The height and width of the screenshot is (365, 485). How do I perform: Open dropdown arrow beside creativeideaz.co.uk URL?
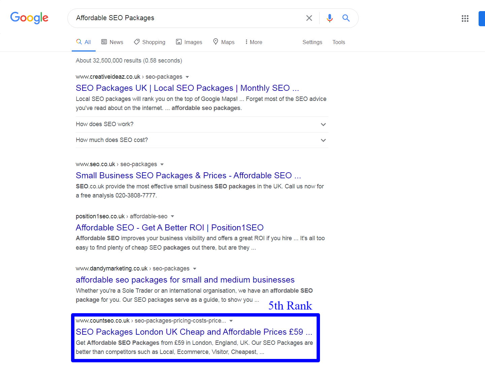[187, 77]
